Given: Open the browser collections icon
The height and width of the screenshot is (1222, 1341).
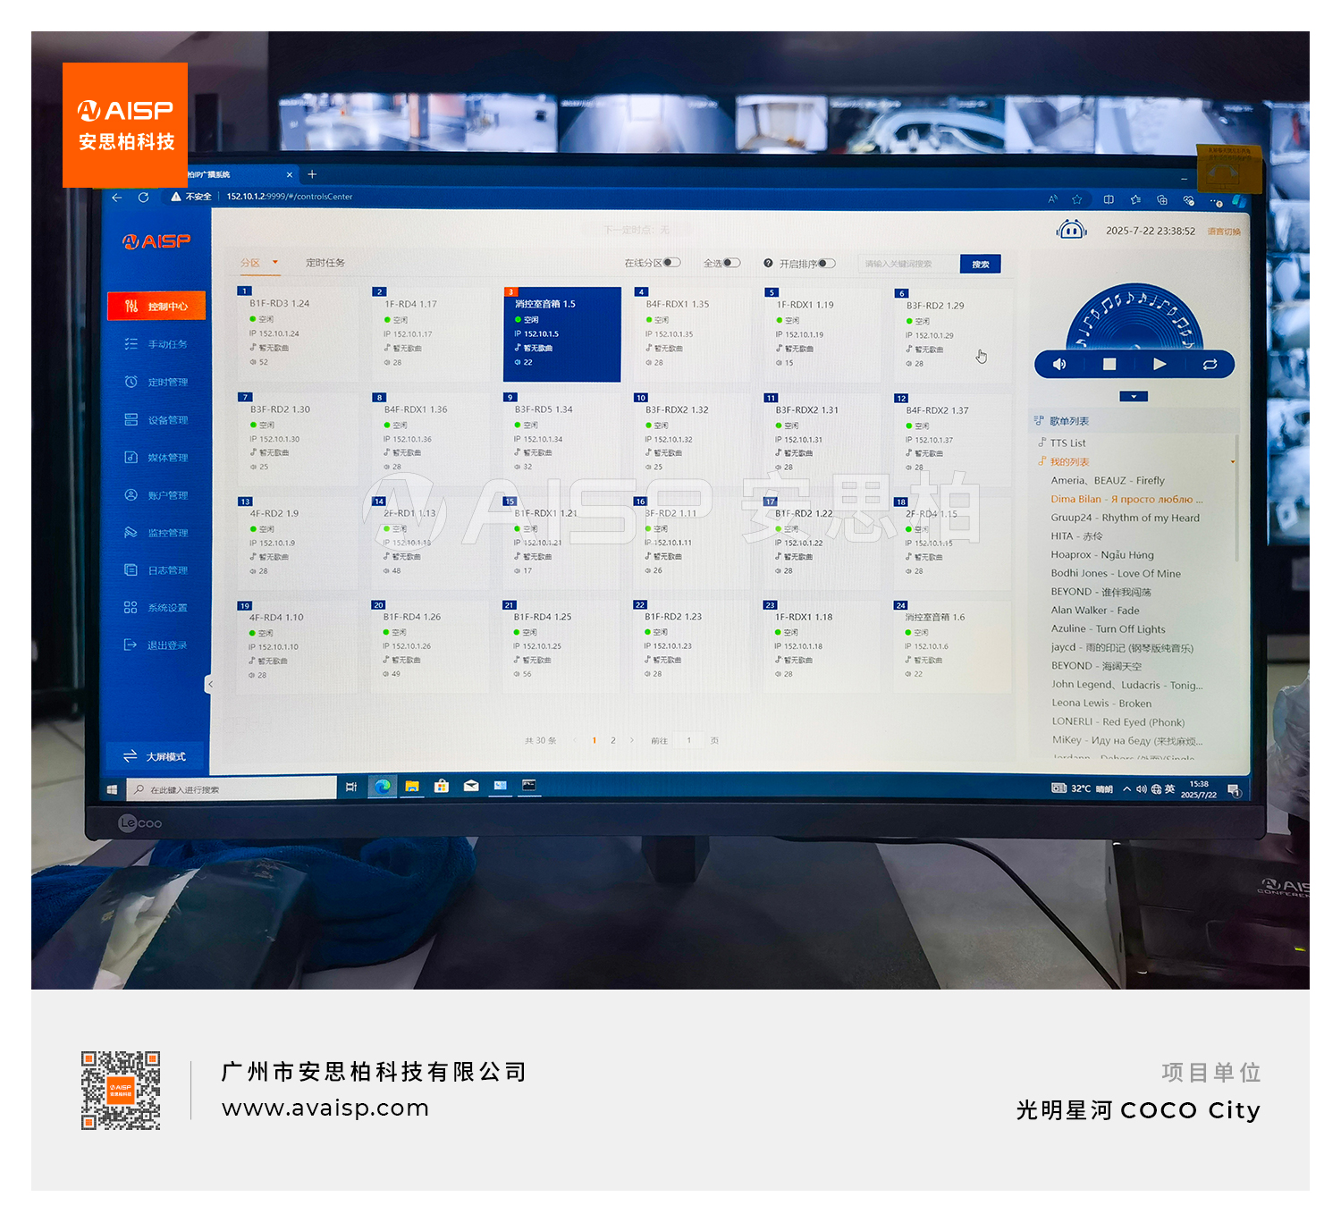Looking at the screenshot, I should (x=1162, y=200).
